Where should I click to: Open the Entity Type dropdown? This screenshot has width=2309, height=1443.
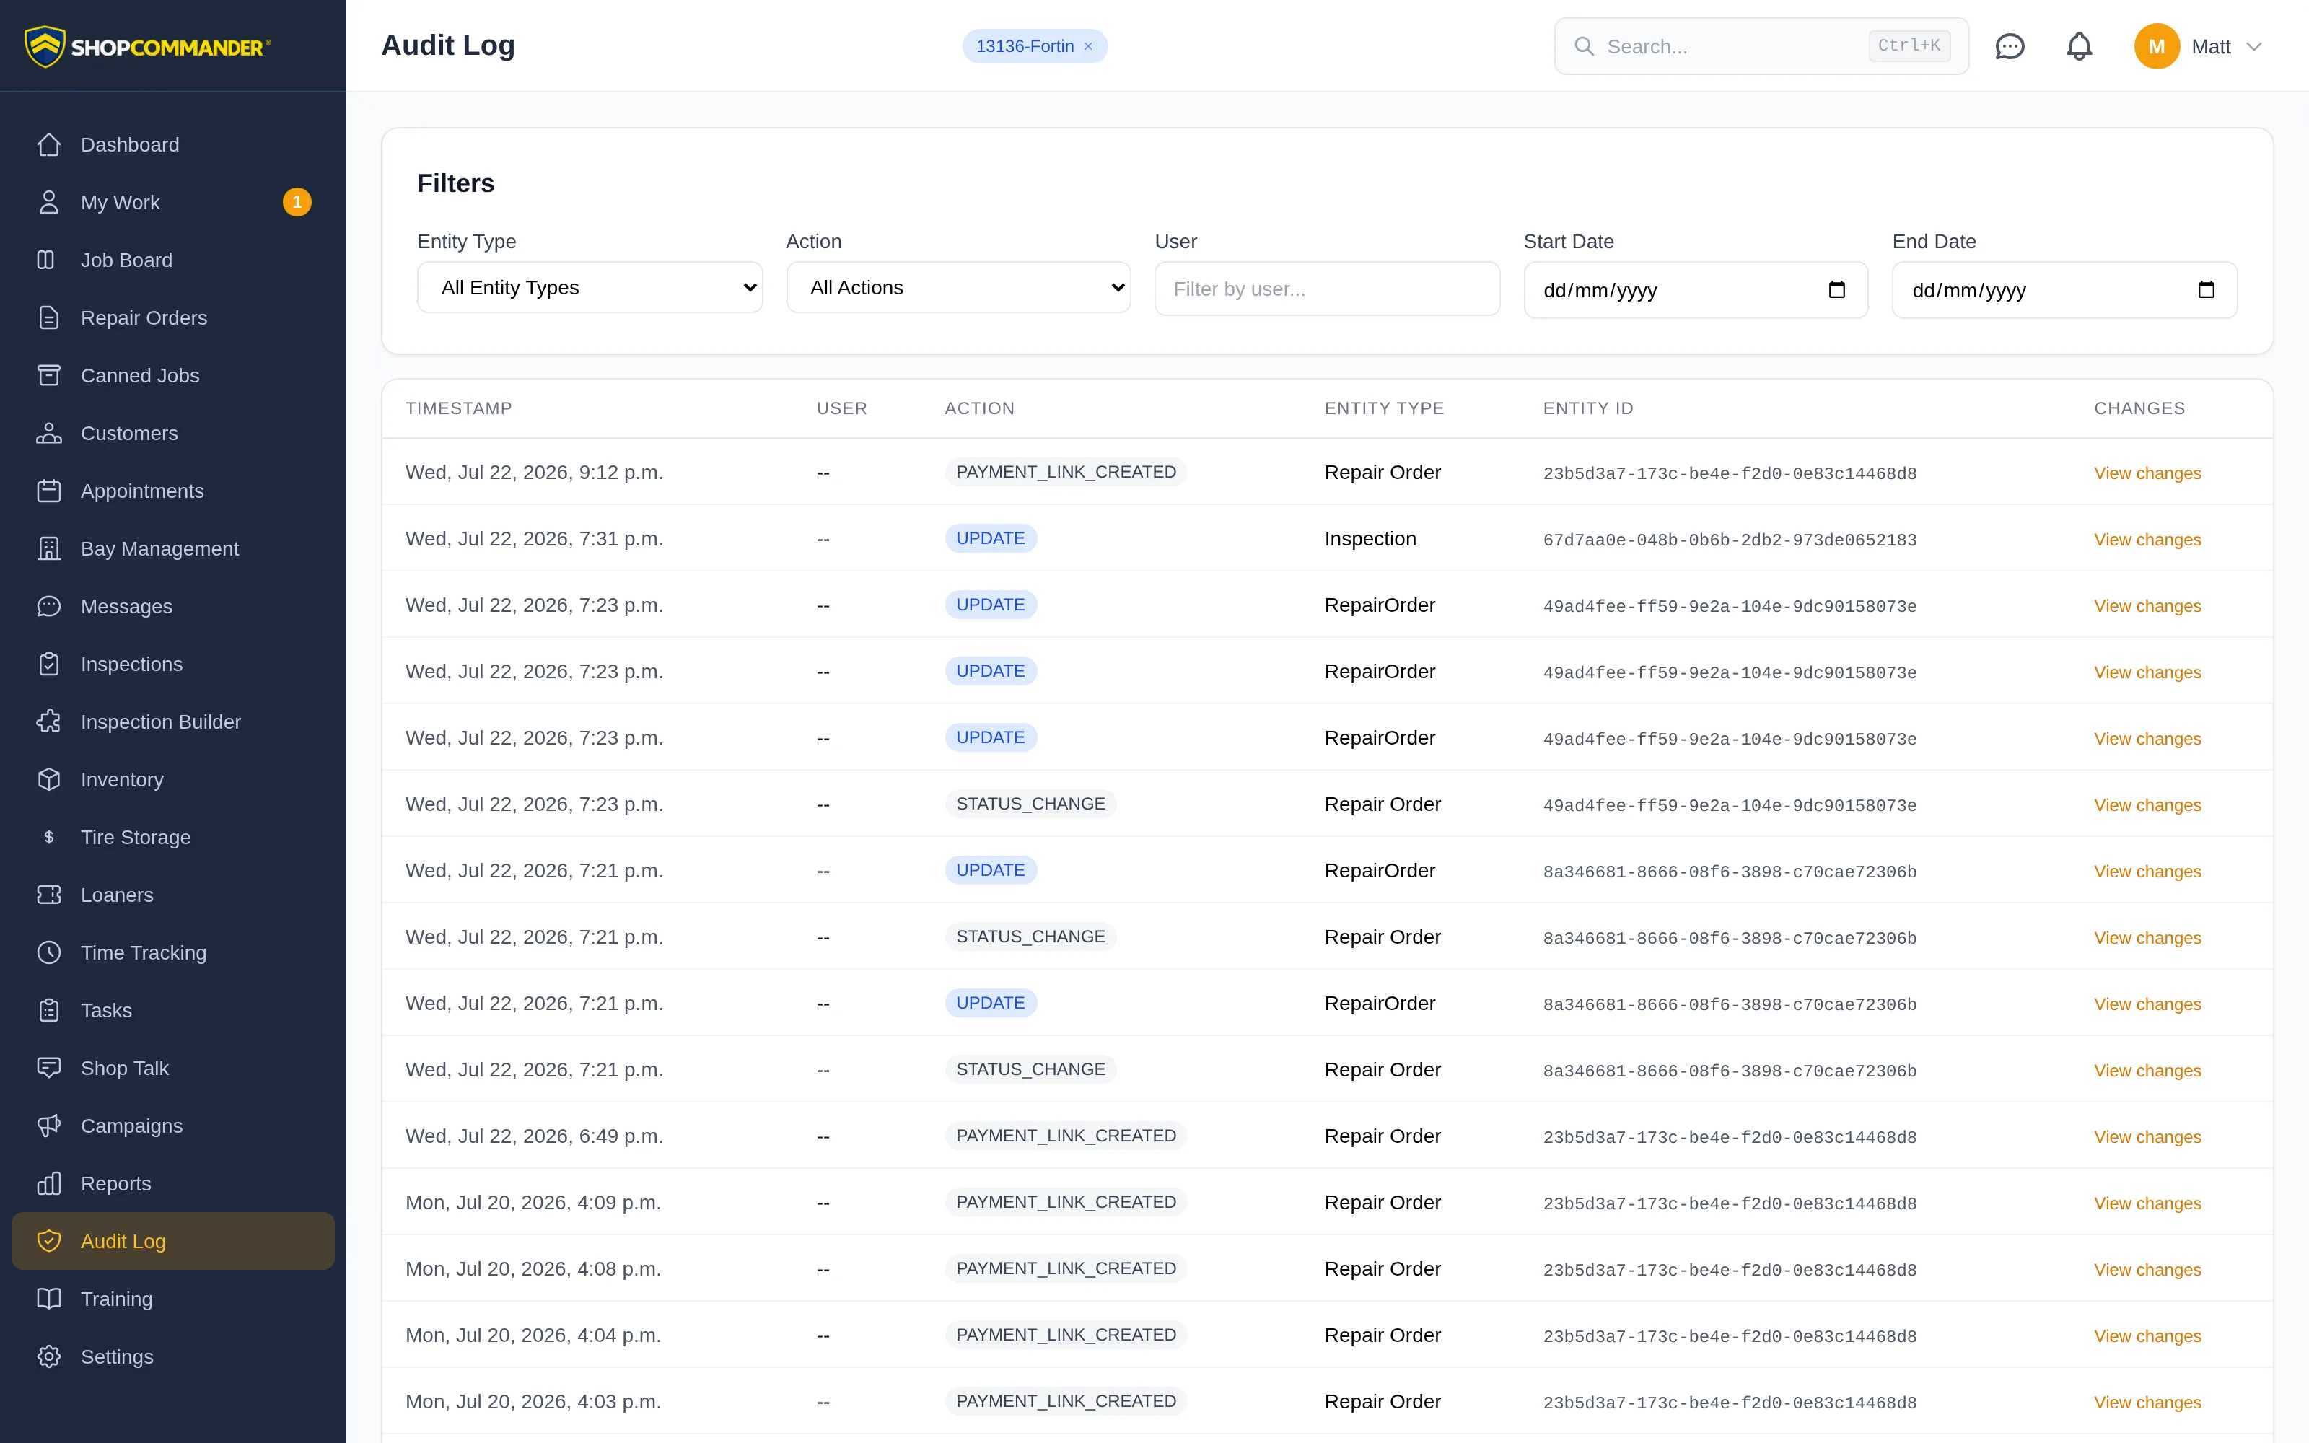click(590, 287)
